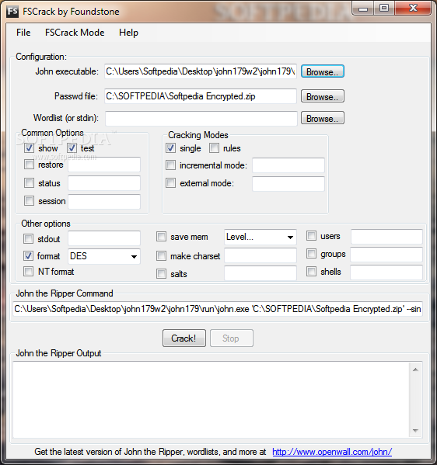Click the make charset text field

(260, 255)
